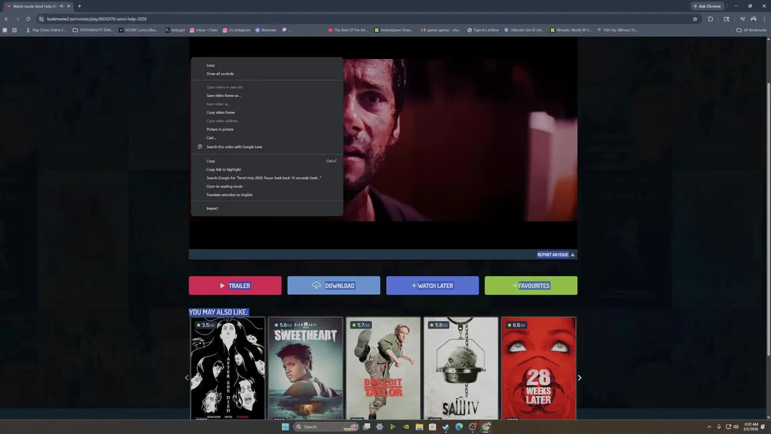This screenshot has height=434, width=771.
Task: Open 150 City Silliness bookmark
Action: [x=617, y=30]
